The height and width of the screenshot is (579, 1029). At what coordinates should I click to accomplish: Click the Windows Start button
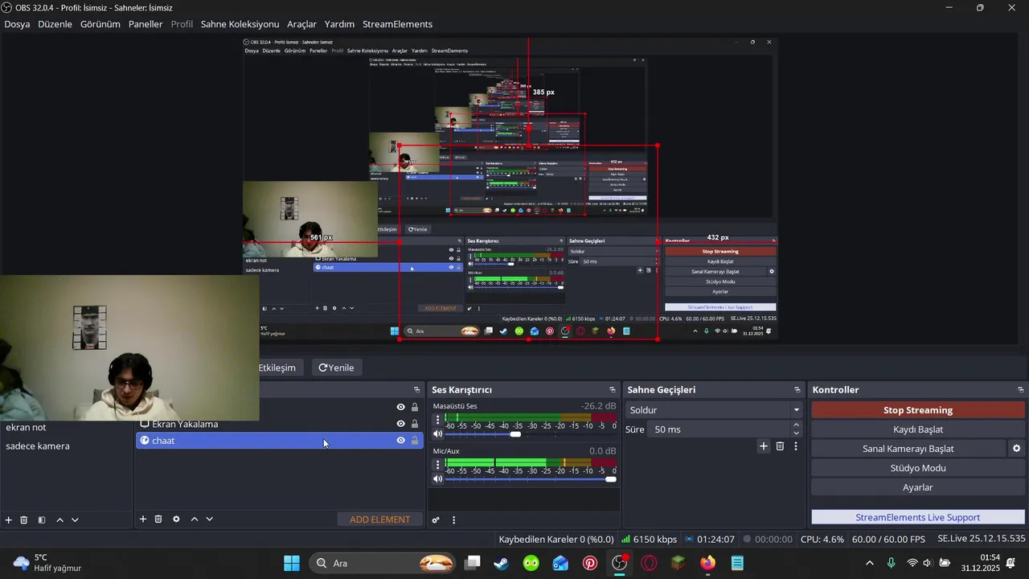pos(292,563)
